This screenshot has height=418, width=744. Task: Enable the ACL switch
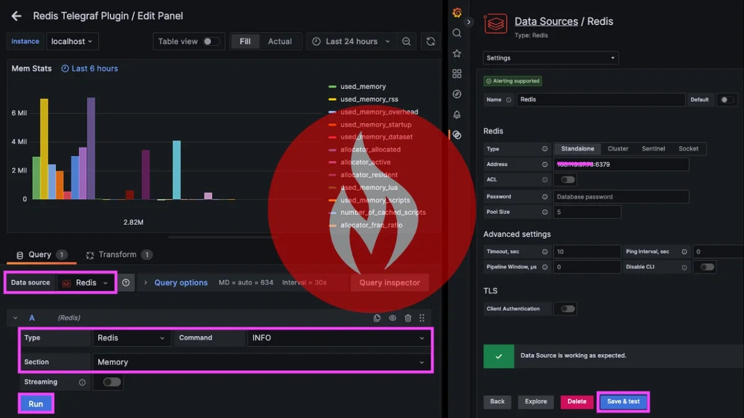pyautogui.click(x=567, y=180)
